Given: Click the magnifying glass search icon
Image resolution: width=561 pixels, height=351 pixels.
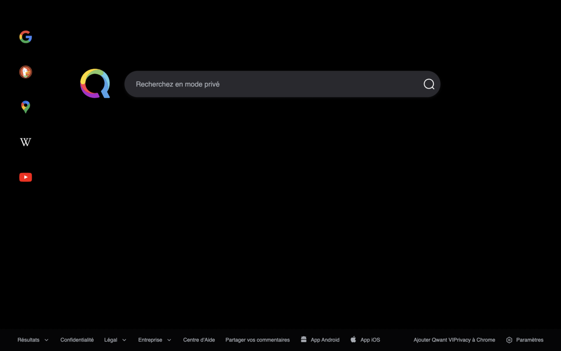Looking at the screenshot, I should tap(429, 84).
